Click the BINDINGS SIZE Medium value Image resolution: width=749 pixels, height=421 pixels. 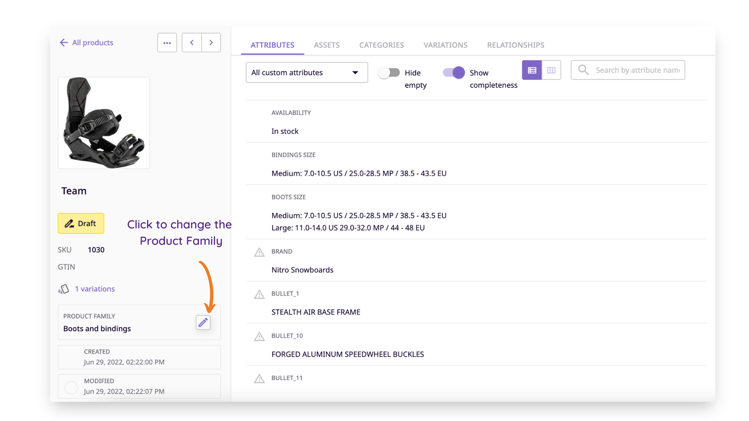coord(359,173)
